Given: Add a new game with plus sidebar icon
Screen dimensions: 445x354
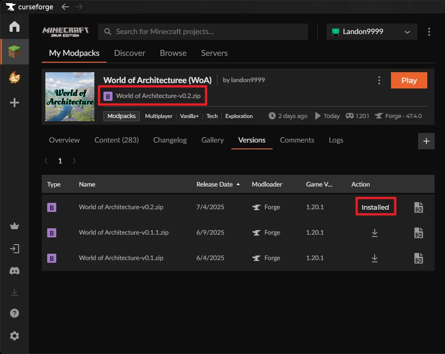Looking at the screenshot, I should 15,103.
